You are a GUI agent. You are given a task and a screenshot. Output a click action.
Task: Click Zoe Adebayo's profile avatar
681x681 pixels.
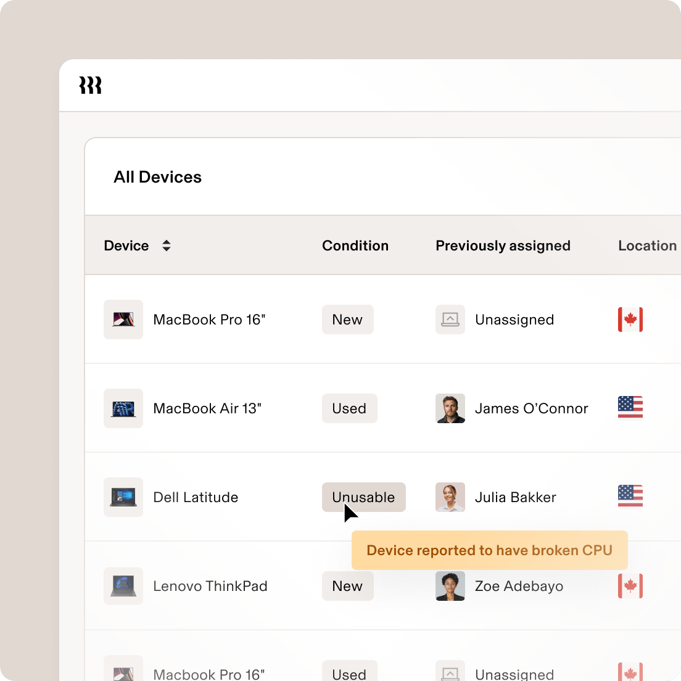[450, 586]
